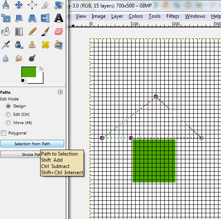This screenshot has height=219, width=221.
Task: Click the green filled square on canvas
Action: pyautogui.click(x=154, y=161)
